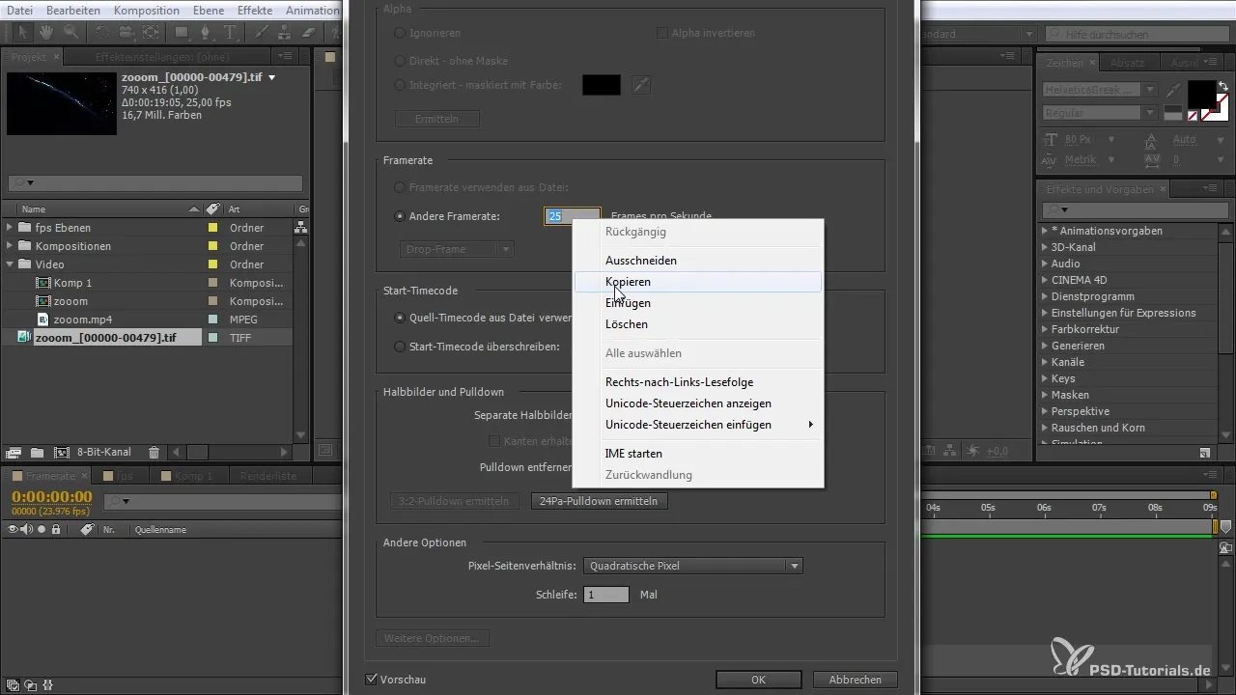The height and width of the screenshot is (695, 1236).
Task: Choose Löschen from context menu
Action: (x=697, y=324)
